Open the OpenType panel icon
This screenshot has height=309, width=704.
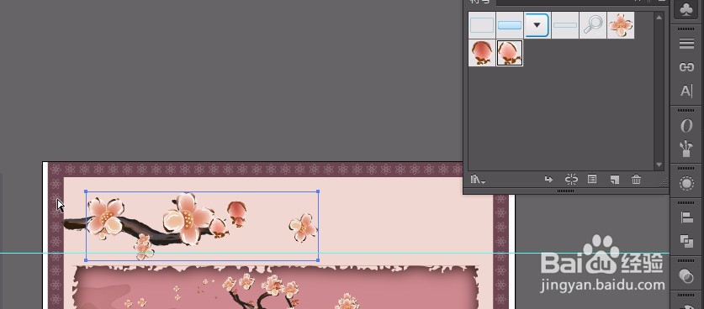686,126
